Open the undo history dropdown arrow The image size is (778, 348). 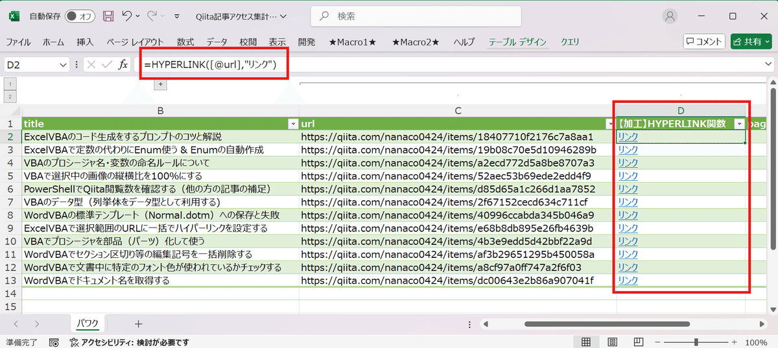pos(139,16)
